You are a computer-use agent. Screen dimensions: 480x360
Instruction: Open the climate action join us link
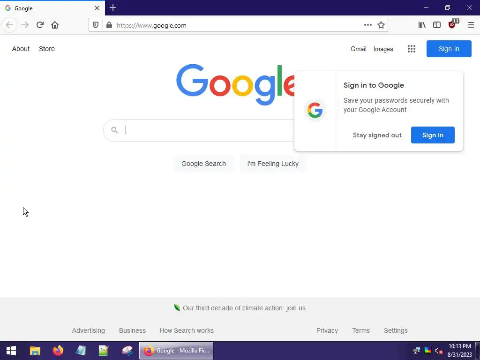pos(244,308)
